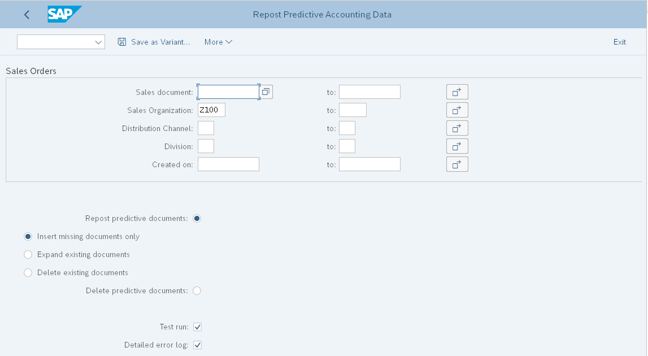Click the Exit link
The height and width of the screenshot is (356, 648).
click(x=619, y=42)
